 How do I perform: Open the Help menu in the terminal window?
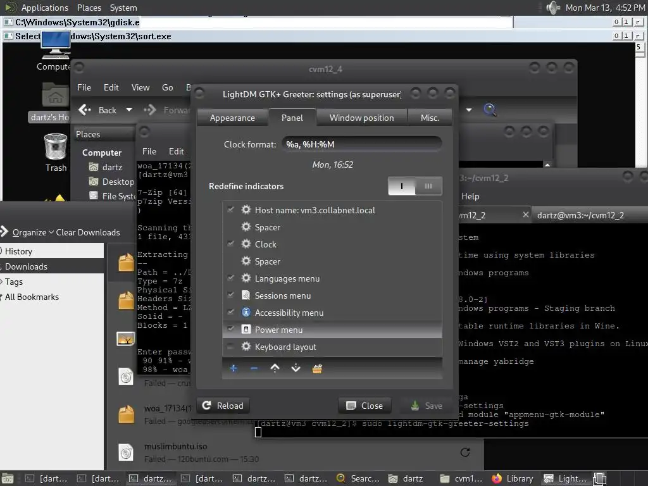pos(470,196)
